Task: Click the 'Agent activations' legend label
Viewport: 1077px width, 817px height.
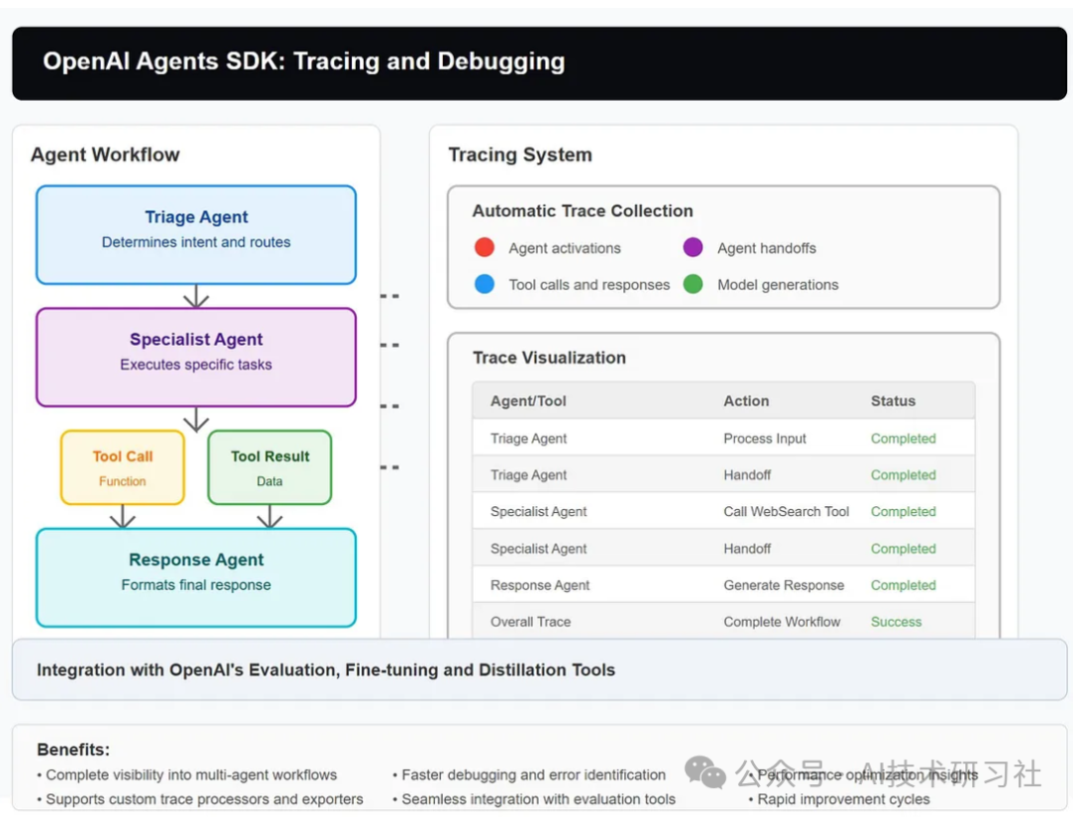Action: (x=564, y=248)
